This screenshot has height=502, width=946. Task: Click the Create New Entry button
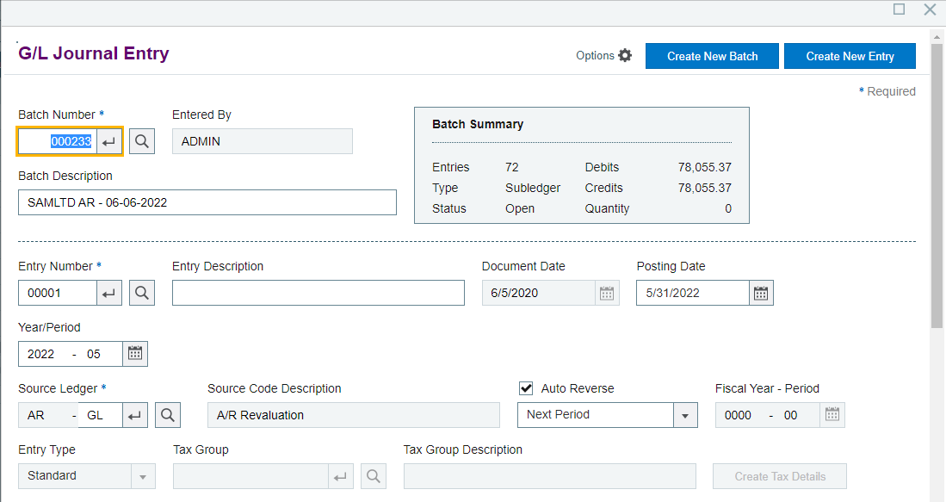pyautogui.click(x=850, y=55)
